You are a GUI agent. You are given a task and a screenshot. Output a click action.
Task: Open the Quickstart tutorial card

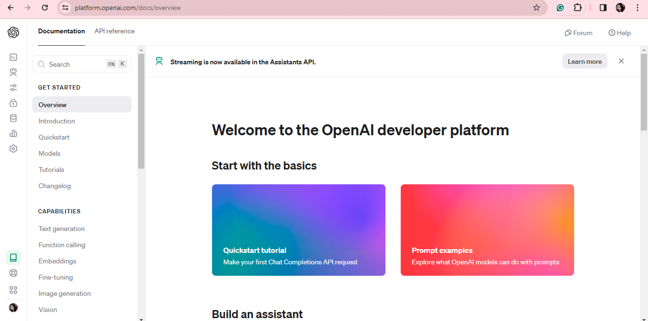coord(298,230)
